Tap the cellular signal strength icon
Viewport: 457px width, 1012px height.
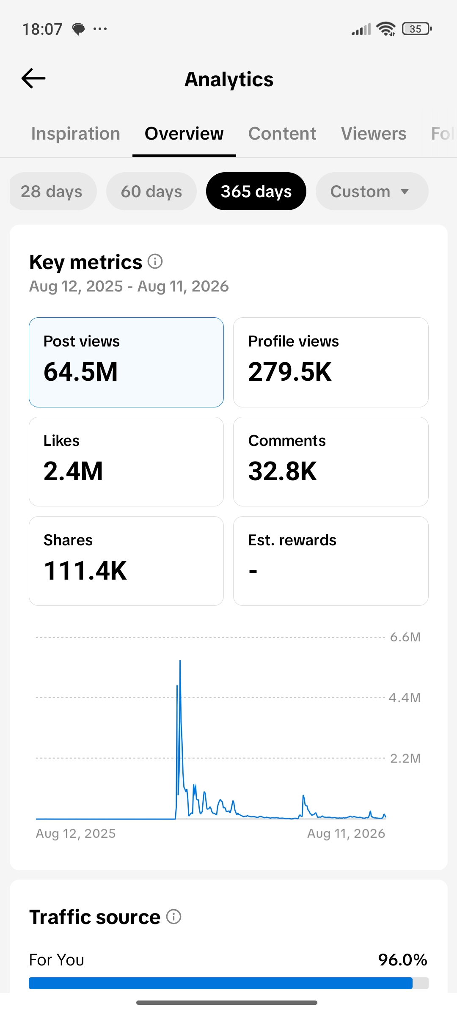pyautogui.click(x=361, y=29)
